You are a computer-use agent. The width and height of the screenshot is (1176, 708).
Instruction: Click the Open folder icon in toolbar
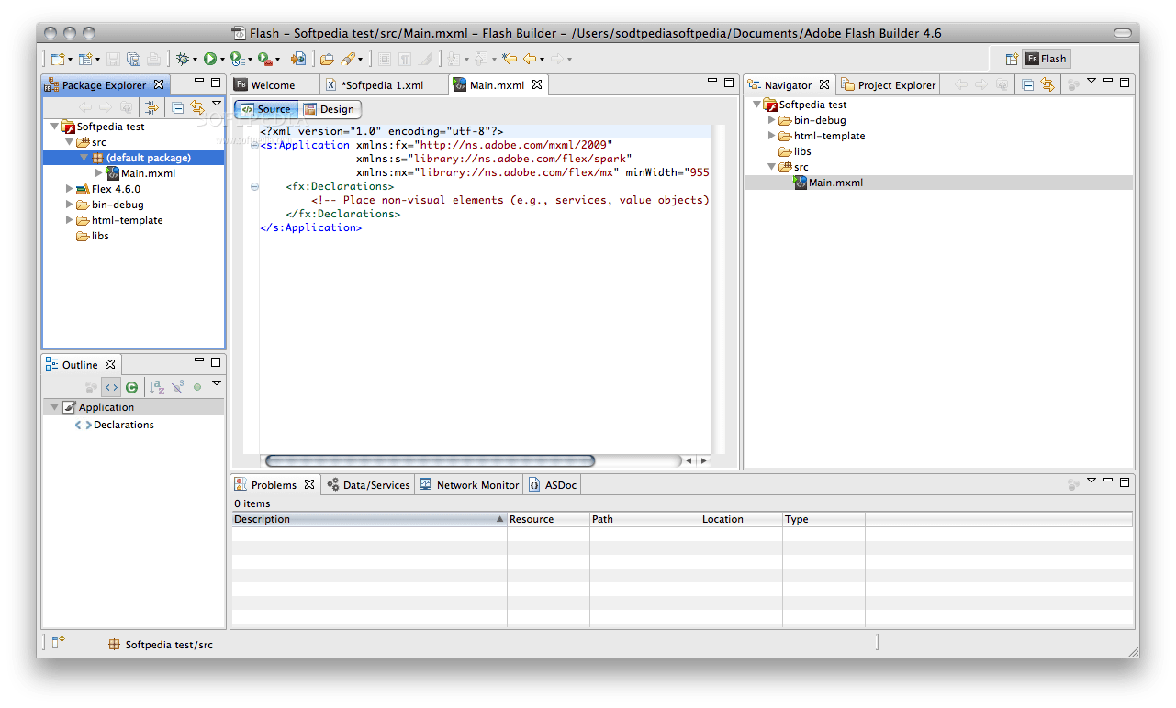pos(327,59)
